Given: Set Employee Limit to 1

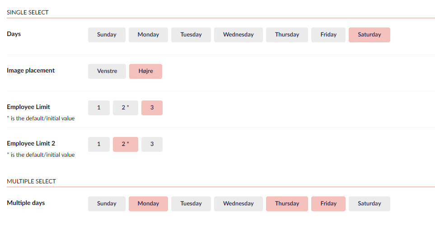Looking at the screenshot, I should click(x=98, y=108).
